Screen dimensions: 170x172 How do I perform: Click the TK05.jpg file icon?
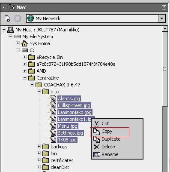(53, 140)
